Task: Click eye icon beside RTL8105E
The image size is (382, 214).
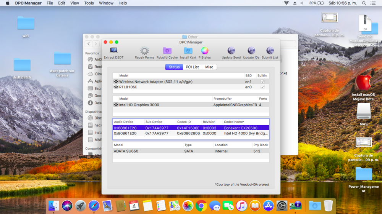Action: (116, 87)
